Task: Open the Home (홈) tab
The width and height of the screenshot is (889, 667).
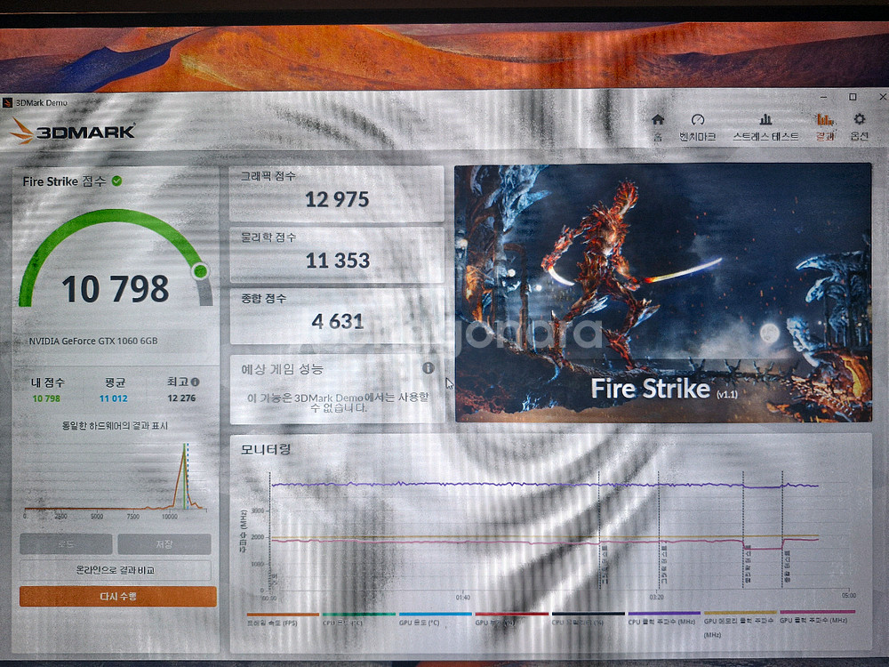Action: [x=658, y=127]
